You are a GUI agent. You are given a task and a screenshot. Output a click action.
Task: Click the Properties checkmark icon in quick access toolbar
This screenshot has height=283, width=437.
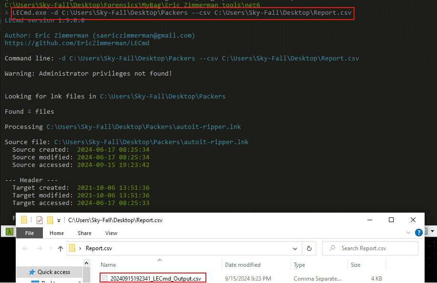(x=40, y=220)
